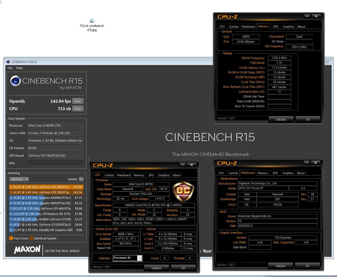Click the Cinebench R15.0 title bar app icon
This screenshot has width=337, height=277.
click(8, 62)
